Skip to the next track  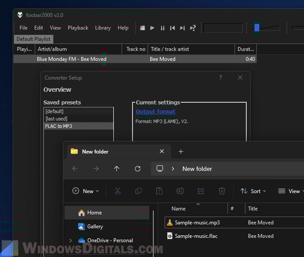pyautogui.click(x=182, y=28)
